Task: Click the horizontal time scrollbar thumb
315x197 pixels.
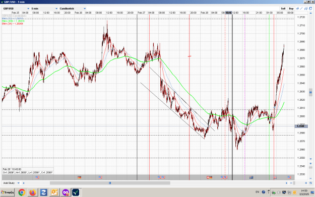Action: coord(110,183)
